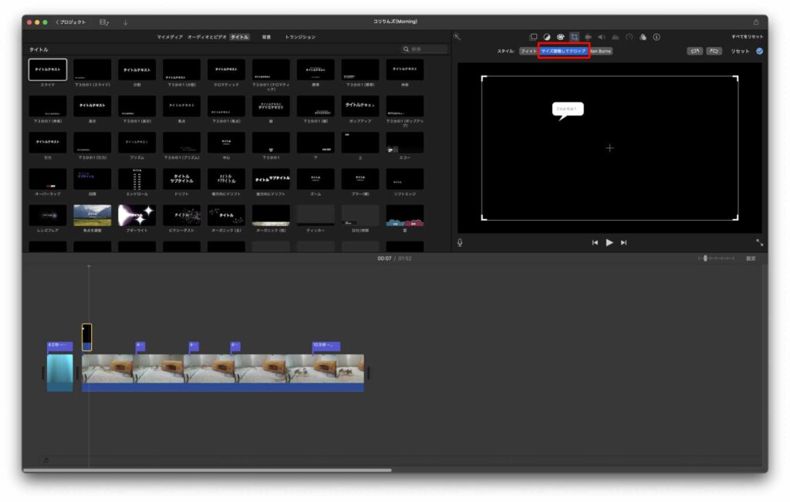Select the フィット crop style

point(528,51)
